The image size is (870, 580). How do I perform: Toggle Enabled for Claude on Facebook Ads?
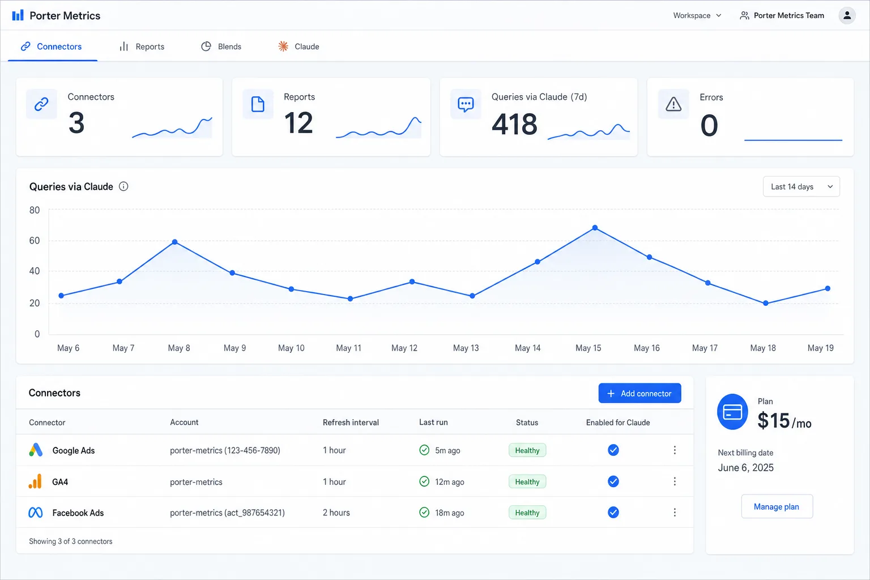[613, 512]
